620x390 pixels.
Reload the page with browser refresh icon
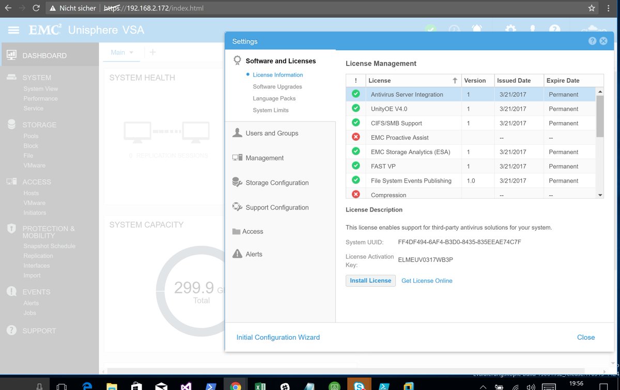(36, 8)
